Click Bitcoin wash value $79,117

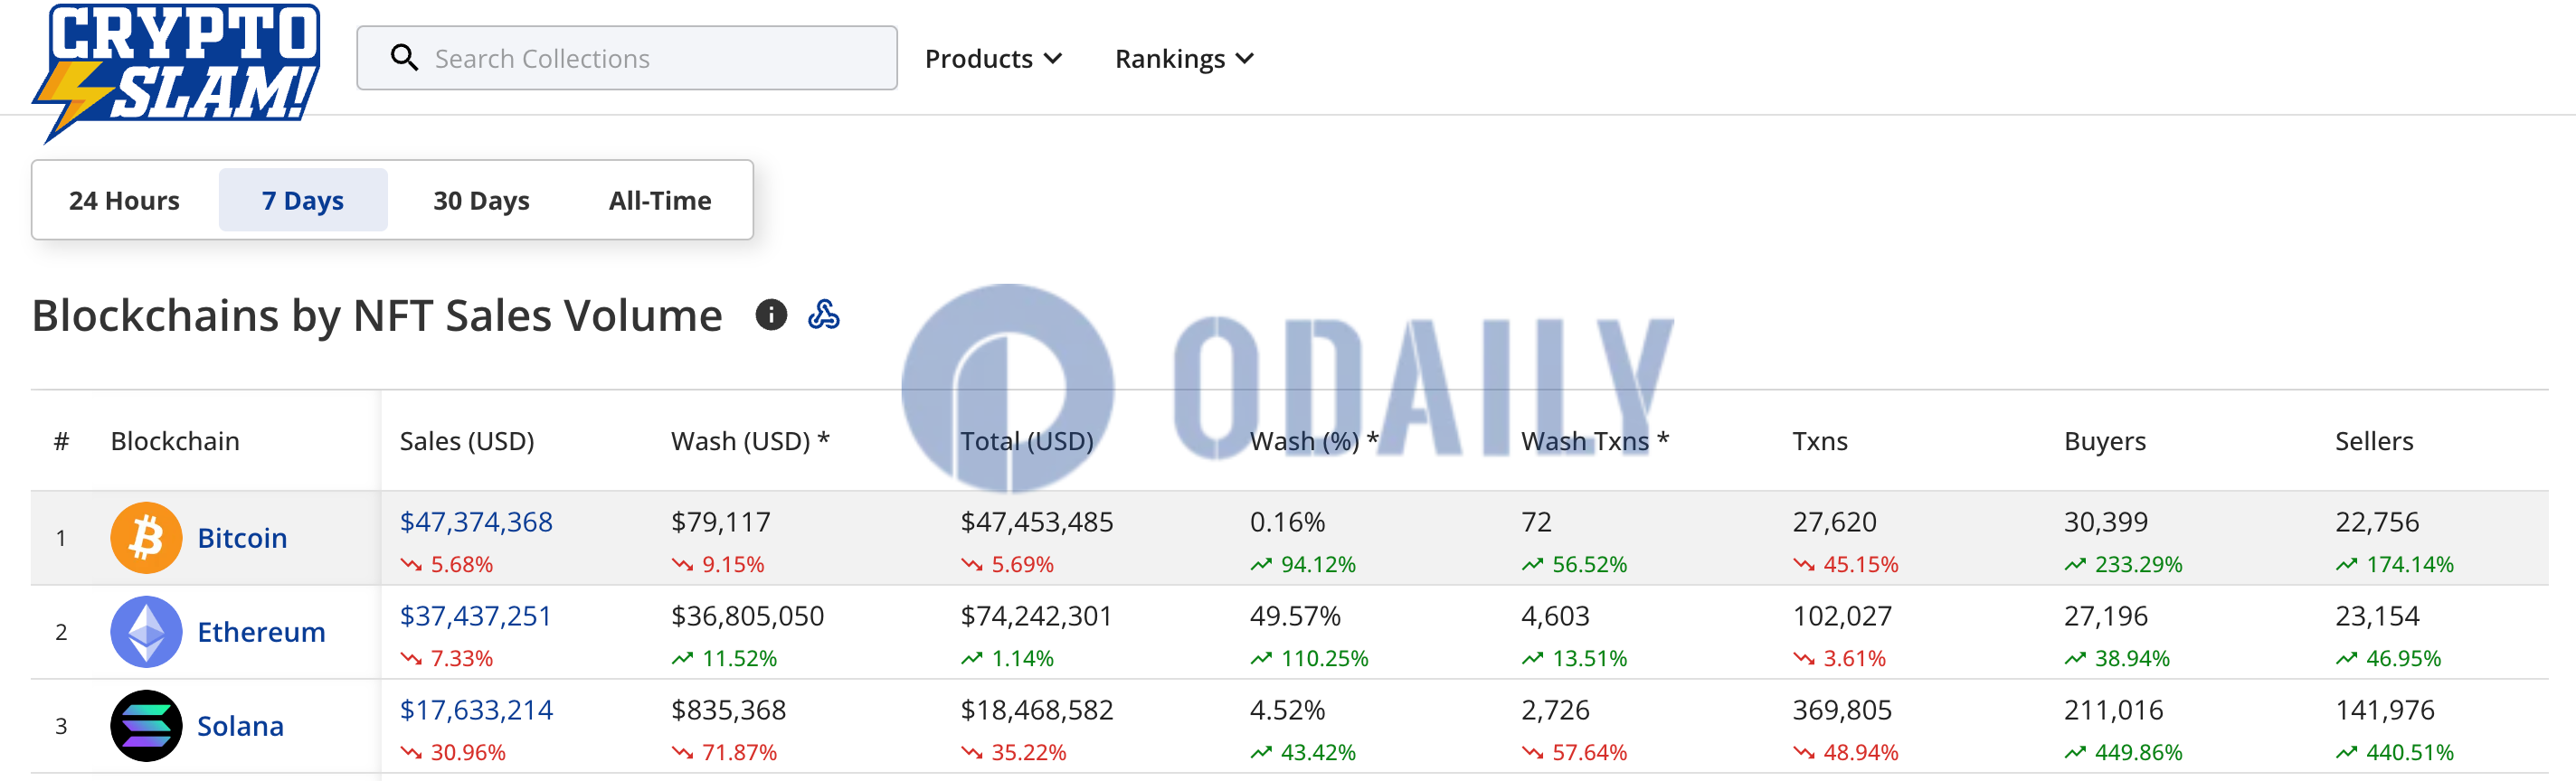[x=721, y=522]
